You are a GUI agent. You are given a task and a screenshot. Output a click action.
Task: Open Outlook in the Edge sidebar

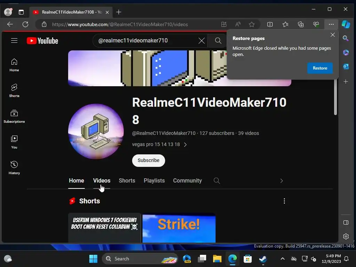[x=346, y=67]
